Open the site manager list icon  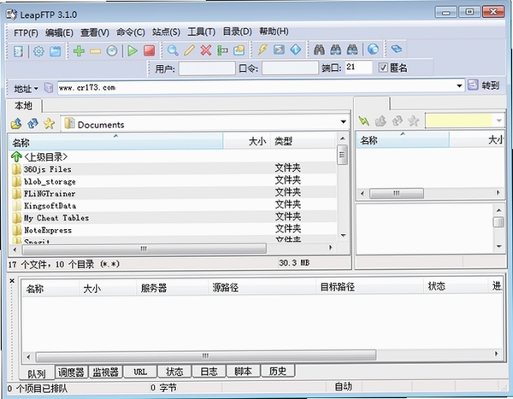click(x=18, y=51)
